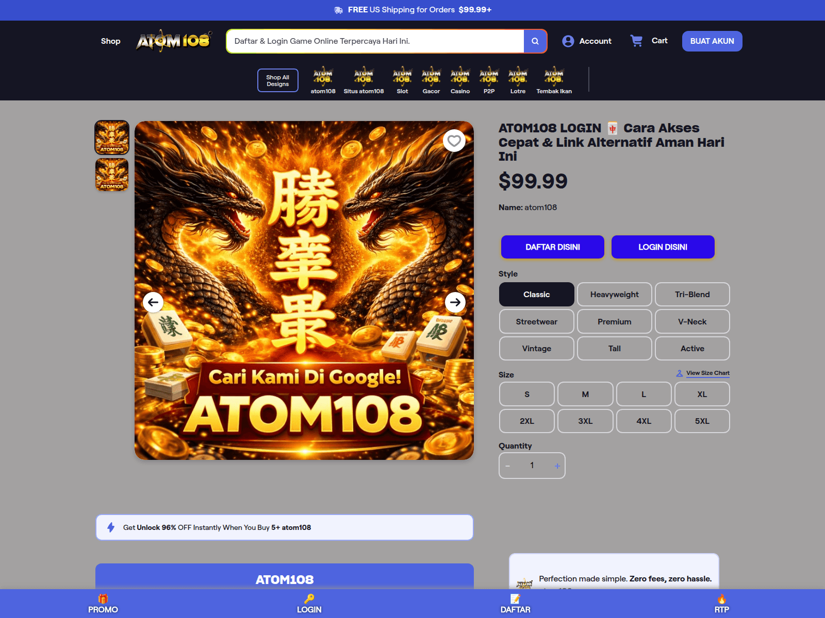Select the Tri-Blend style option

(x=692, y=295)
